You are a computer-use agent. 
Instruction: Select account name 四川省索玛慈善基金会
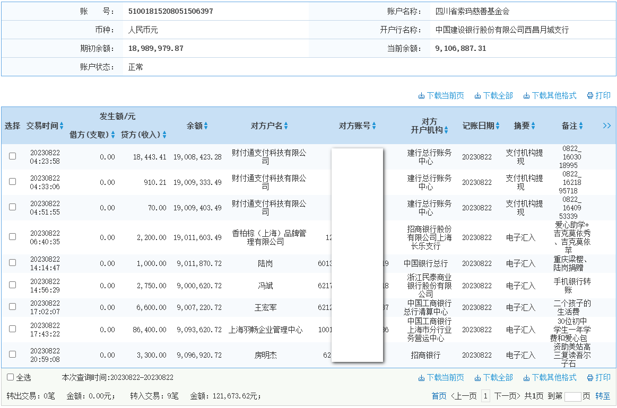(x=472, y=12)
